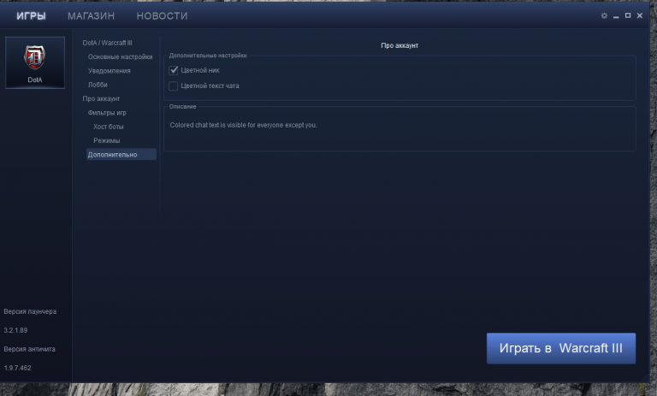This screenshot has width=657, height=396.
Task: Open the МАГАЗИН tab
Action: tap(91, 16)
